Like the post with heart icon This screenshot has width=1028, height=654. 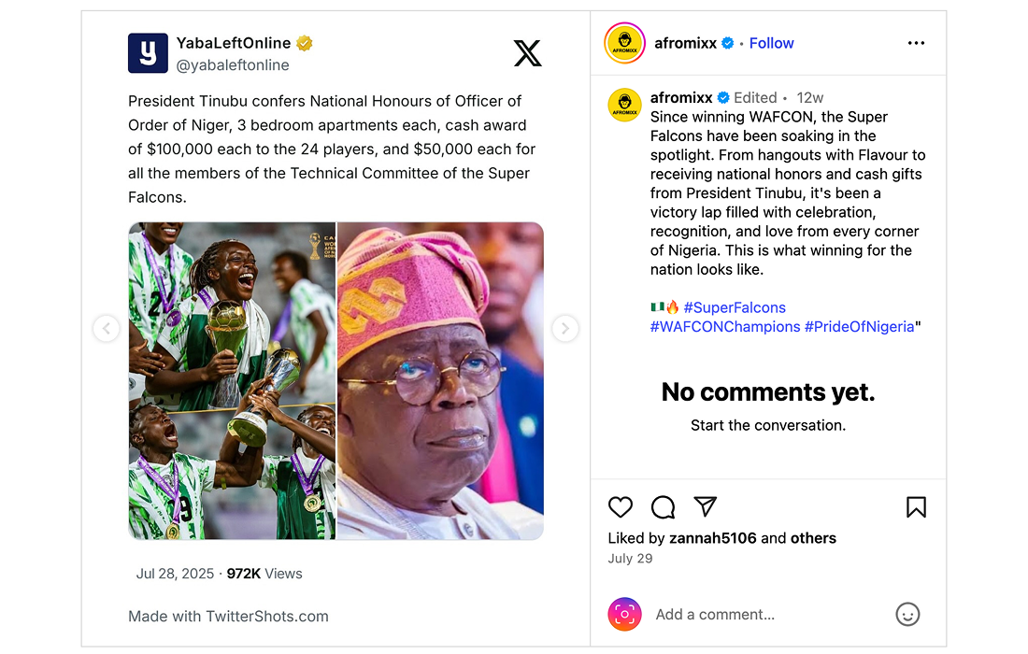point(621,507)
